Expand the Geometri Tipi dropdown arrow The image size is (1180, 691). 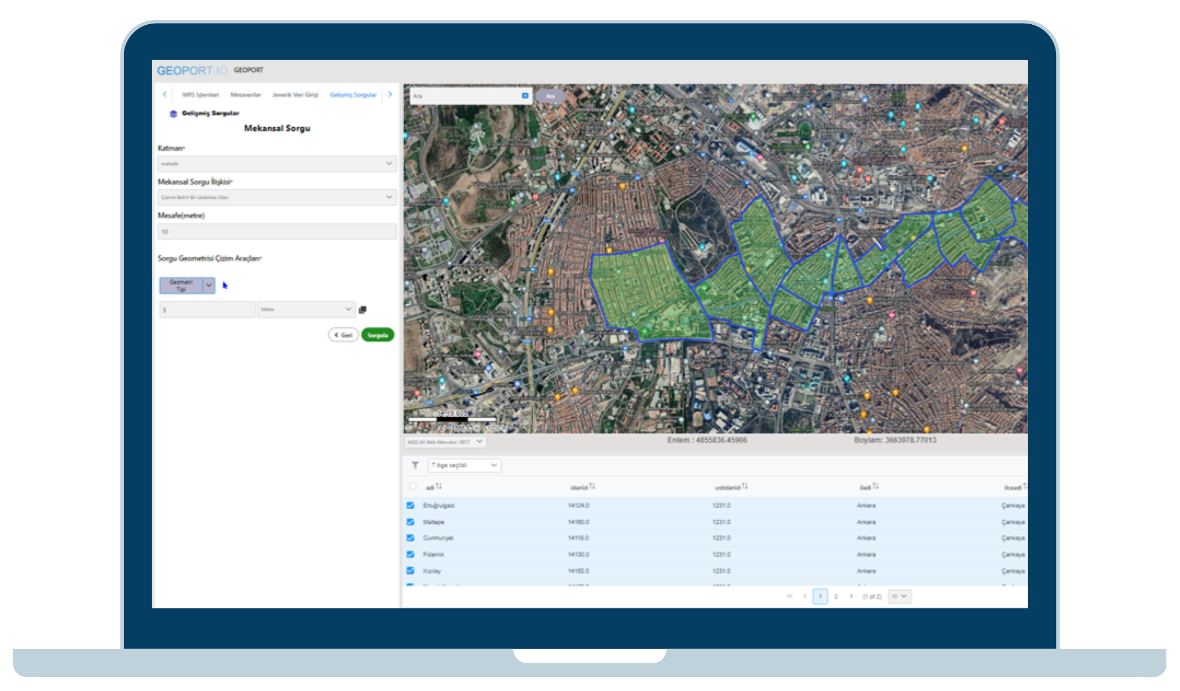(209, 286)
